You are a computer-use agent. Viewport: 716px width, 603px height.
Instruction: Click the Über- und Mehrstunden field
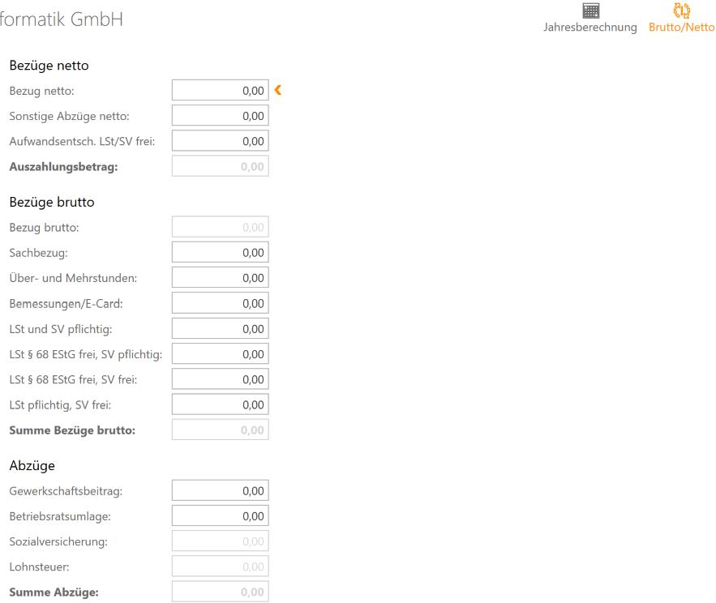220,278
